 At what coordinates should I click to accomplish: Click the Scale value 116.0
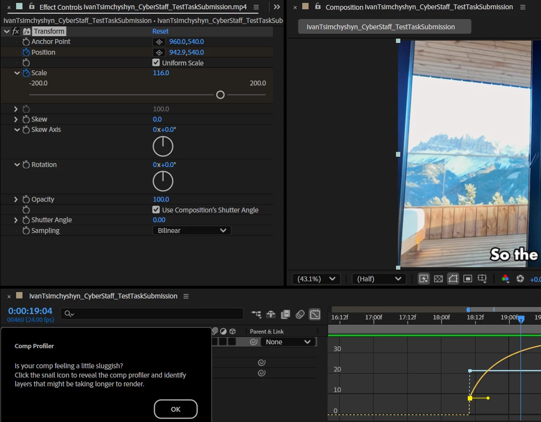pos(161,73)
